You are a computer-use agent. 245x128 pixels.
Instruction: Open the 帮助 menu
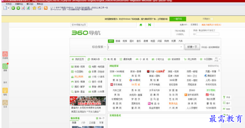pos(40,4)
